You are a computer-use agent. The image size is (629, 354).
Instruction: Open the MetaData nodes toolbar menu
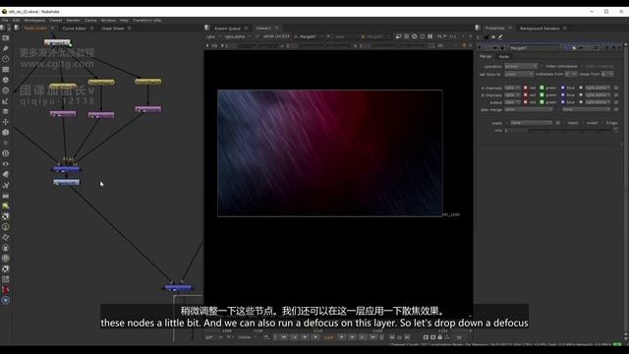(6, 174)
